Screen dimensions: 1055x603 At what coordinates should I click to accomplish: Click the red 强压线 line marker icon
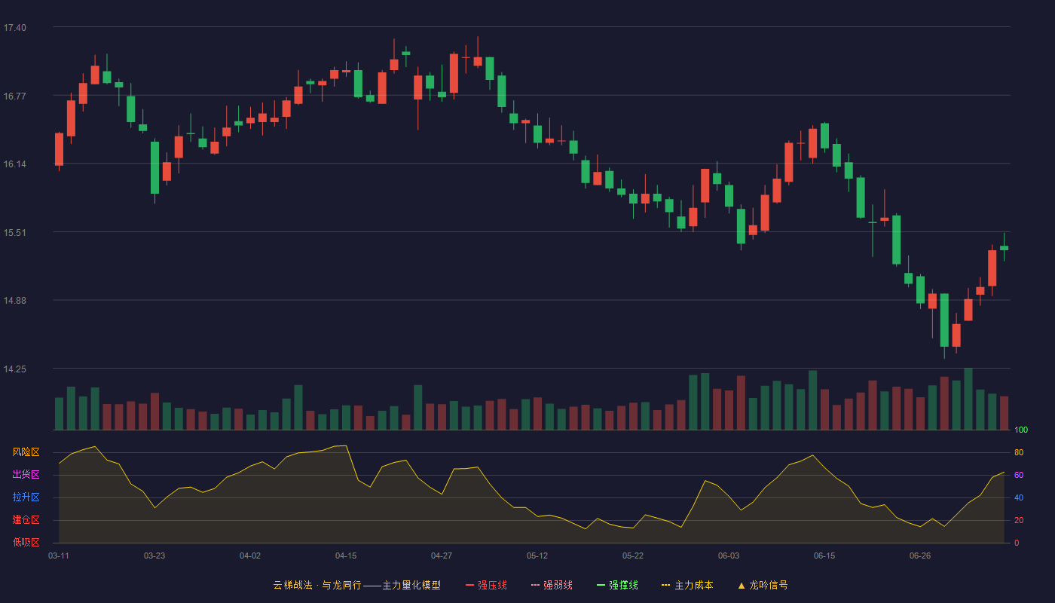click(469, 585)
